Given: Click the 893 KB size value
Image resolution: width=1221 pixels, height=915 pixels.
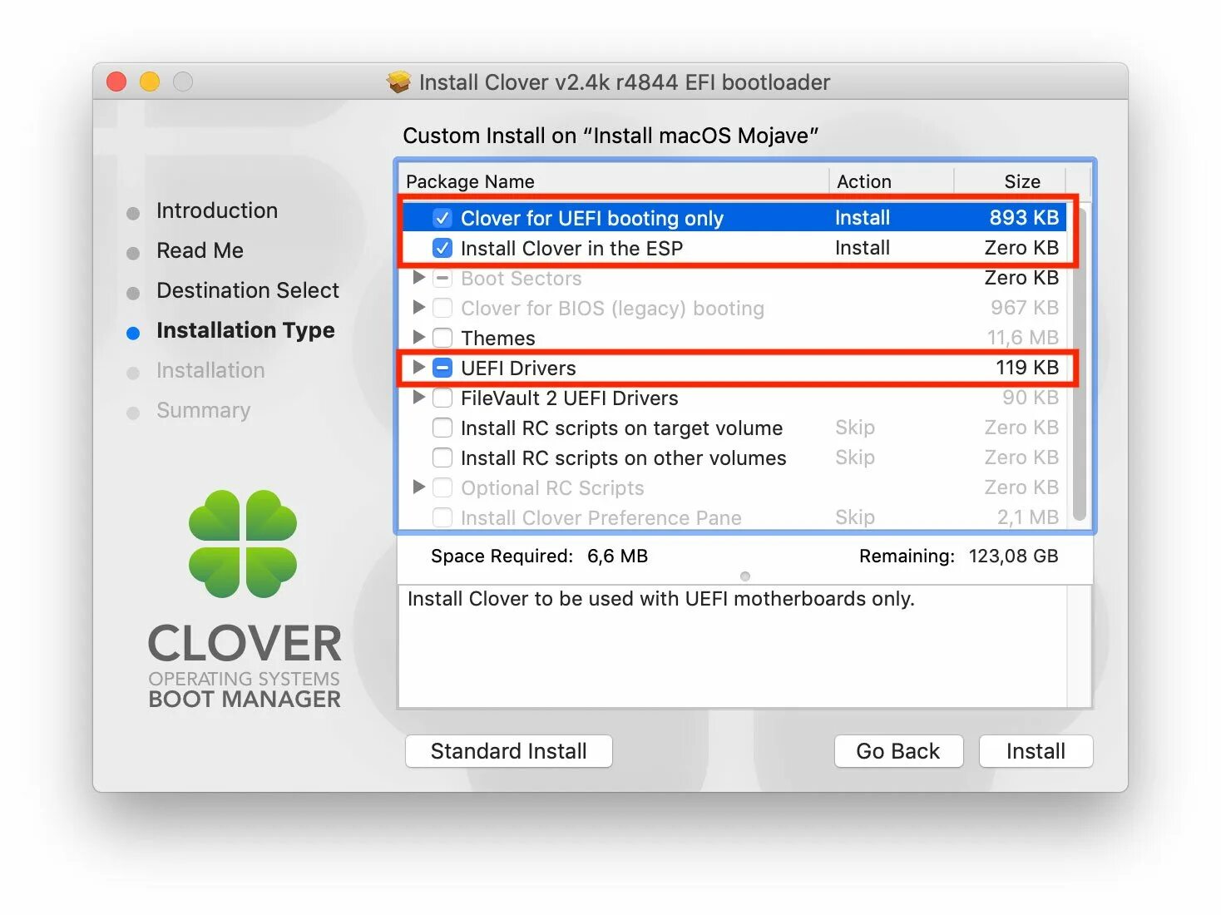Looking at the screenshot, I should (x=1024, y=218).
